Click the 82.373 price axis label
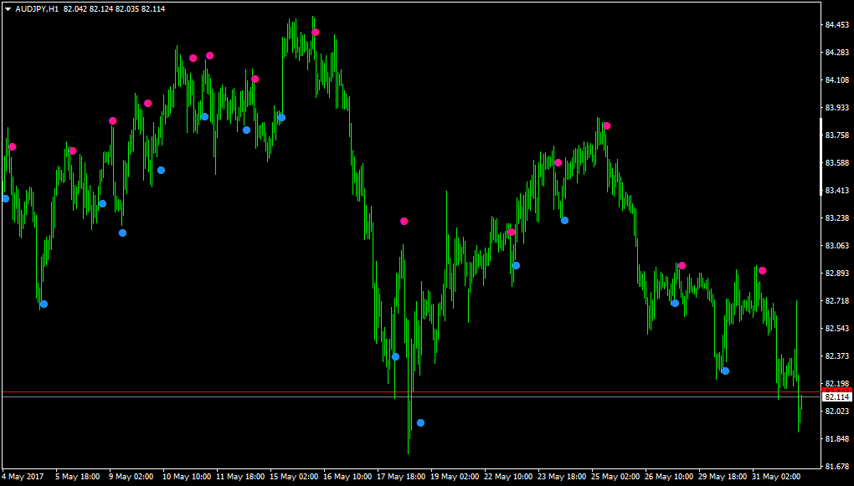854x486 pixels. [x=837, y=356]
